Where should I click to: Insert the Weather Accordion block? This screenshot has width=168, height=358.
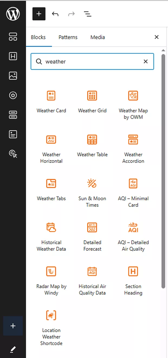[x=133, y=149]
